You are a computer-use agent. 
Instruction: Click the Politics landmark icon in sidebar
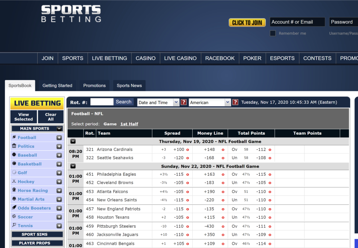click(x=14, y=146)
